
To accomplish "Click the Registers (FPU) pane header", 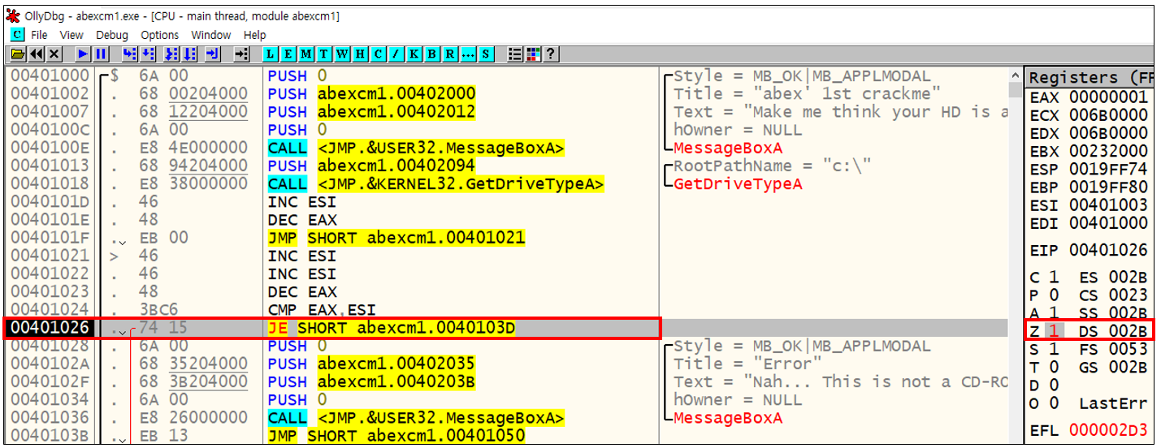I will coord(1090,77).
